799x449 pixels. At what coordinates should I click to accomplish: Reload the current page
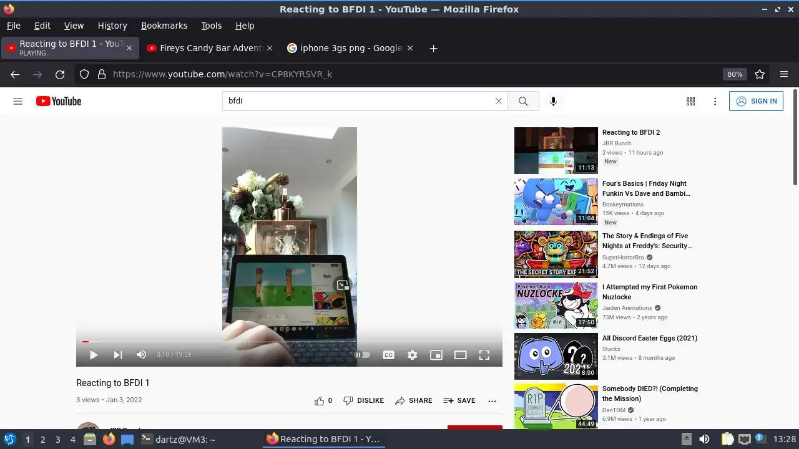coord(60,74)
